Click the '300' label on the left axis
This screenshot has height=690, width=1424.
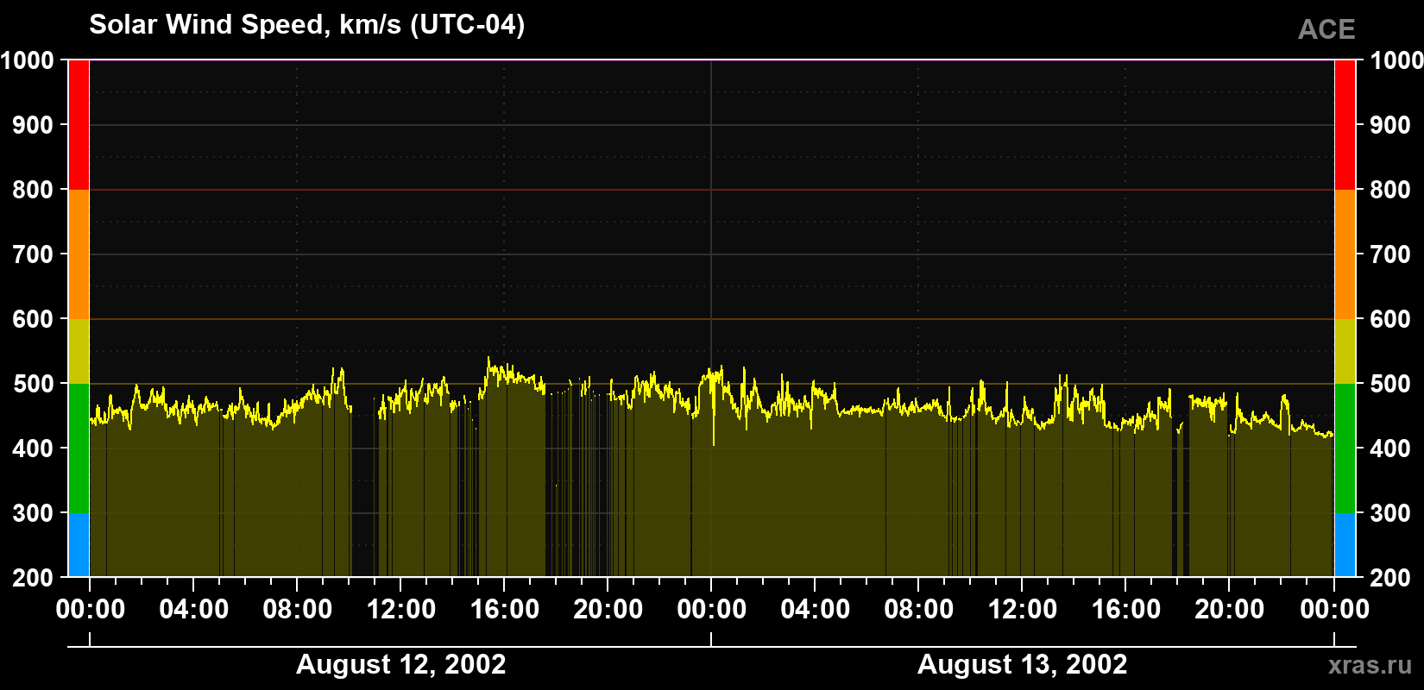(x=34, y=513)
